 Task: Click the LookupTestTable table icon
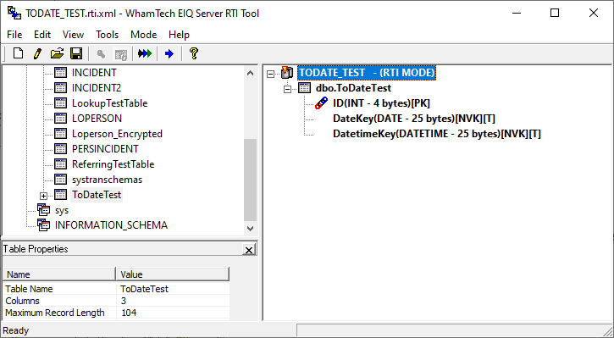[x=60, y=103]
